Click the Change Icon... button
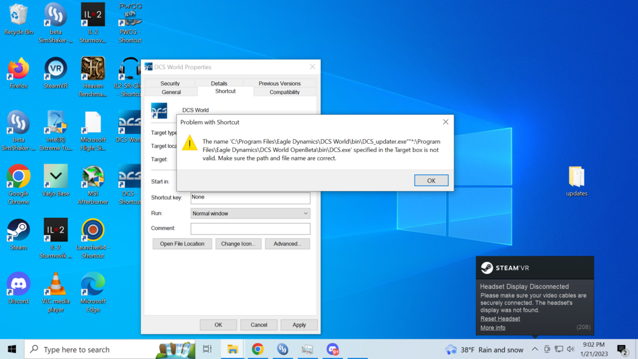 [238, 243]
